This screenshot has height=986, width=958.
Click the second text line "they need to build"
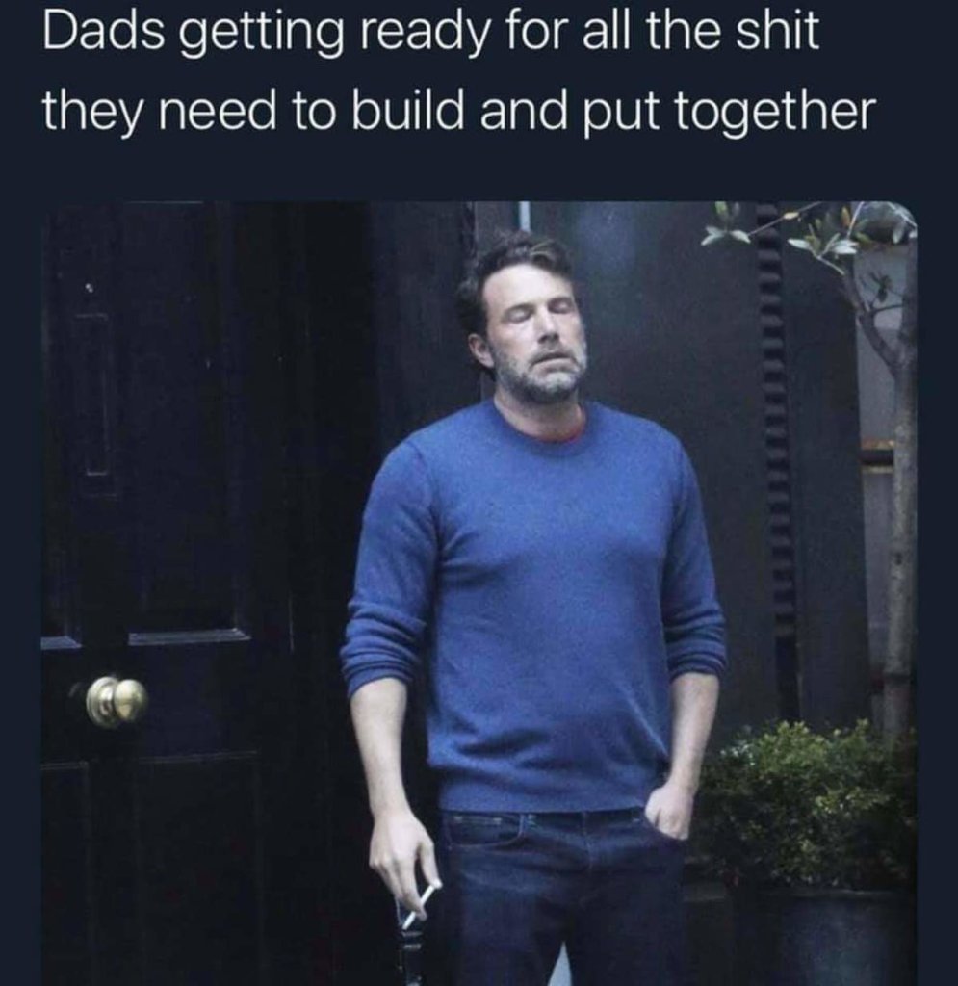tap(457, 112)
